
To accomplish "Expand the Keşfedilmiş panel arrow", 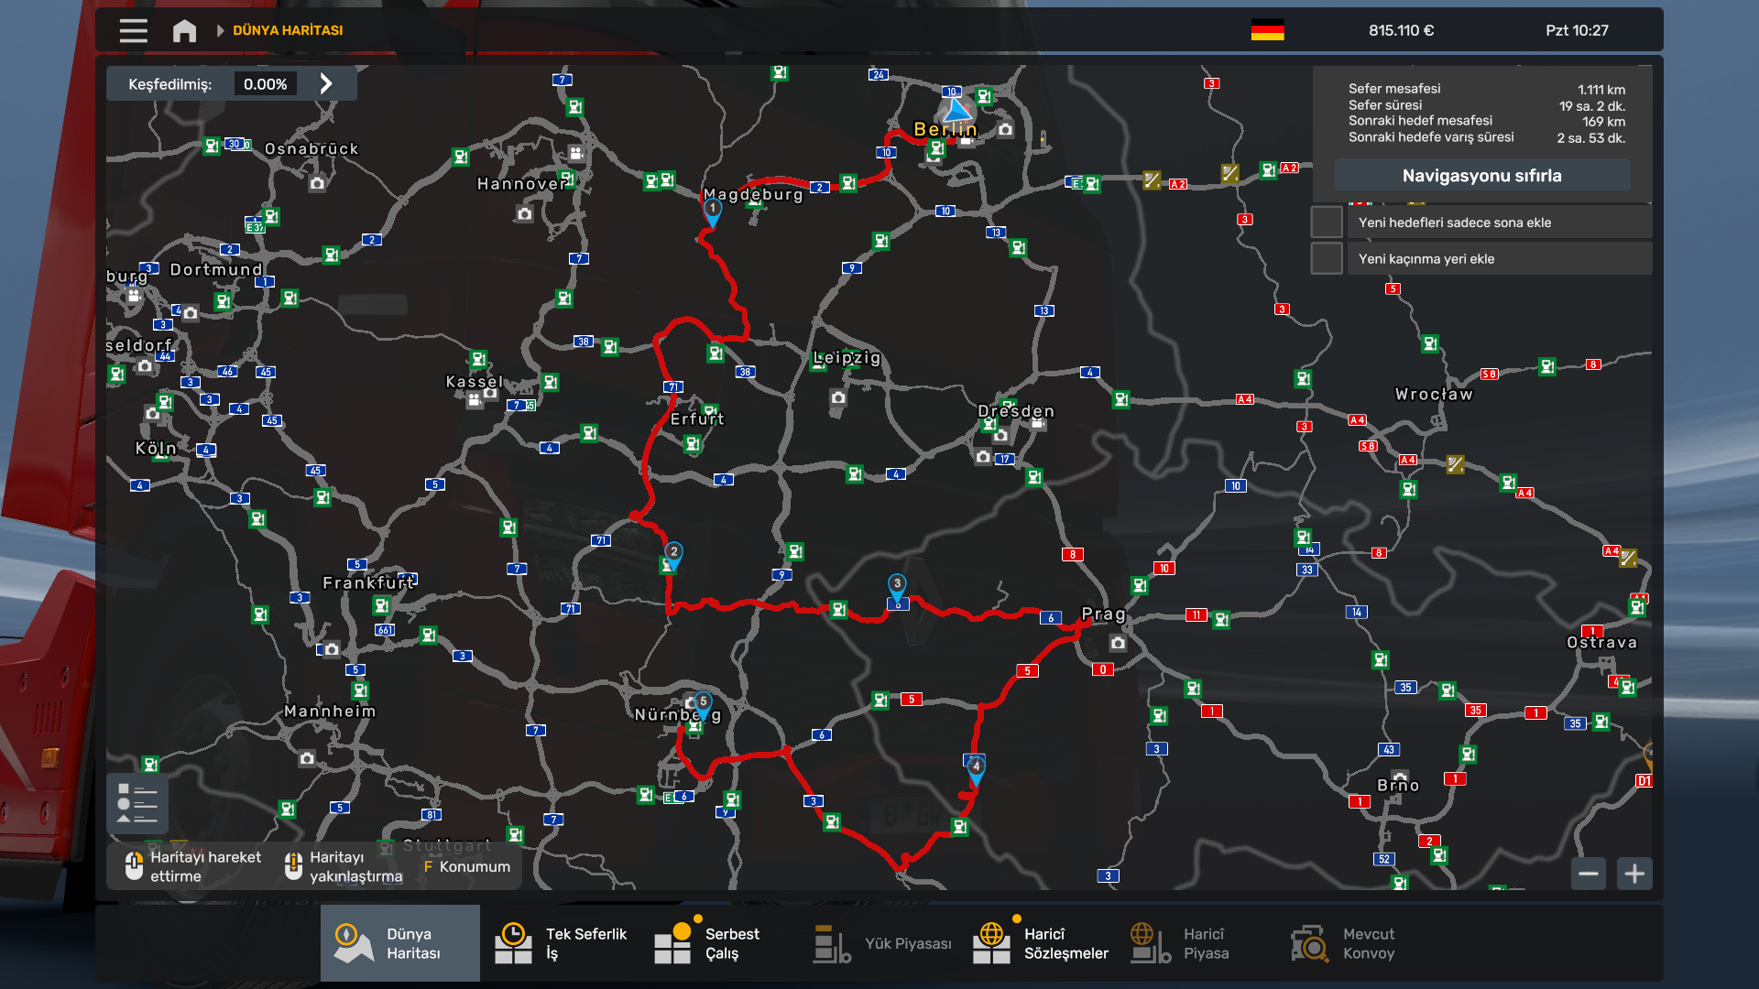I will coord(326,84).
